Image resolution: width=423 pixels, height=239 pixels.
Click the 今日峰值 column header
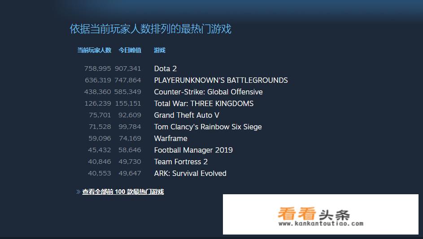tap(130, 50)
